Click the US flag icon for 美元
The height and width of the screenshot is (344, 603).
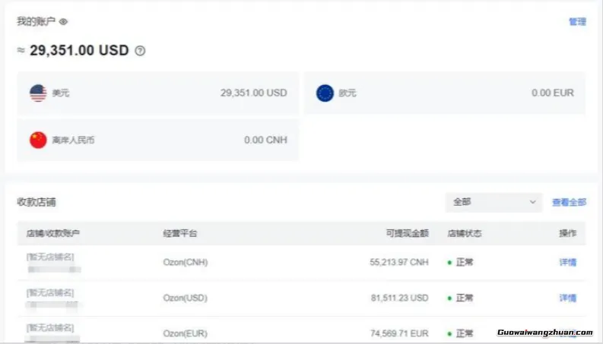(38, 93)
